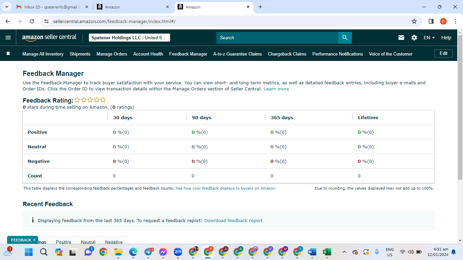The height and width of the screenshot is (260, 463).
Task: Open the Chrome profile avatar
Action: (443, 21)
